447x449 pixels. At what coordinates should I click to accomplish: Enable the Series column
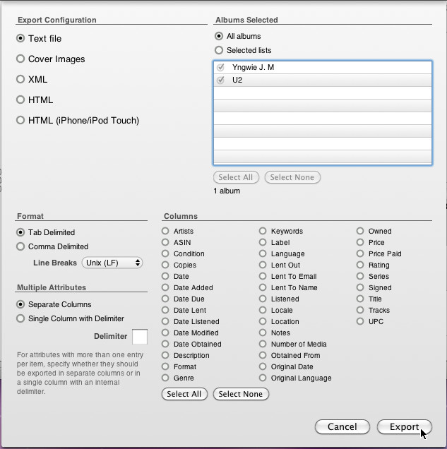[360, 276]
